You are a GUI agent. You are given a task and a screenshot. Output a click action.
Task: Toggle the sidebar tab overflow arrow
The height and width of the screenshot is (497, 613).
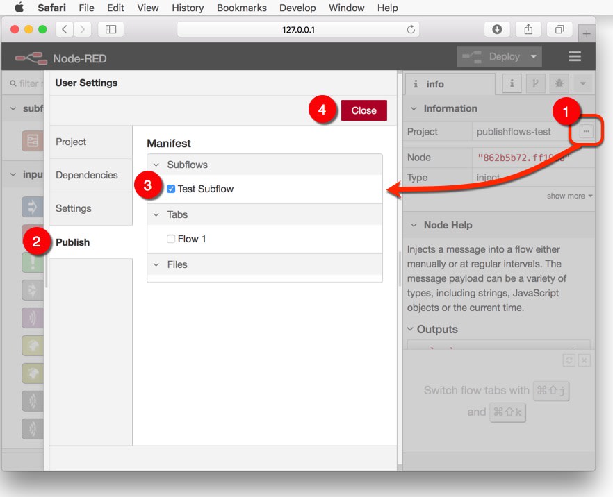582,83
